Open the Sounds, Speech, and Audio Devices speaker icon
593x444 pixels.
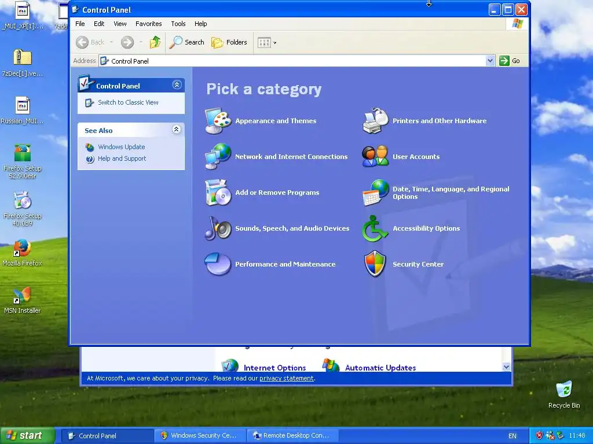(218, 228)
